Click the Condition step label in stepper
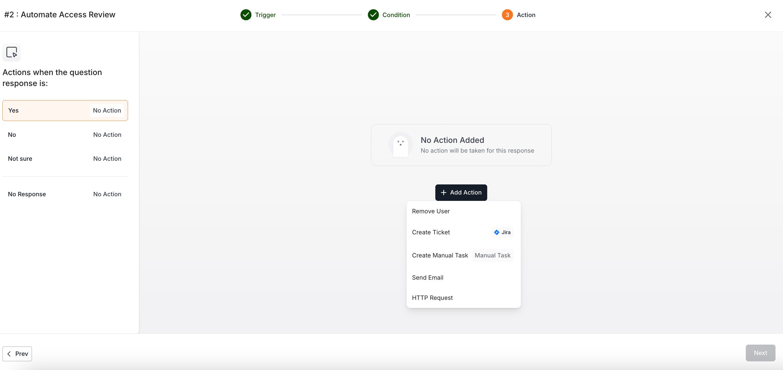 (396, 15)
